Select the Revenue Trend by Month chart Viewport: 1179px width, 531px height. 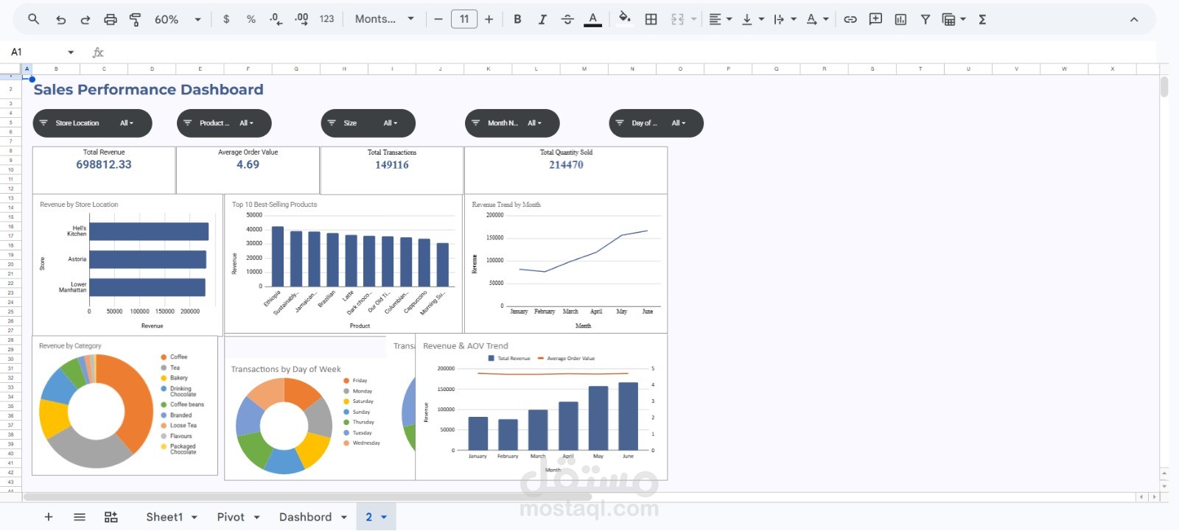[x=566, y=264]
